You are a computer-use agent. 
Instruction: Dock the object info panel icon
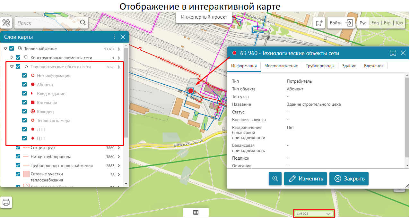pyautogui.click(x=393, y=53)
